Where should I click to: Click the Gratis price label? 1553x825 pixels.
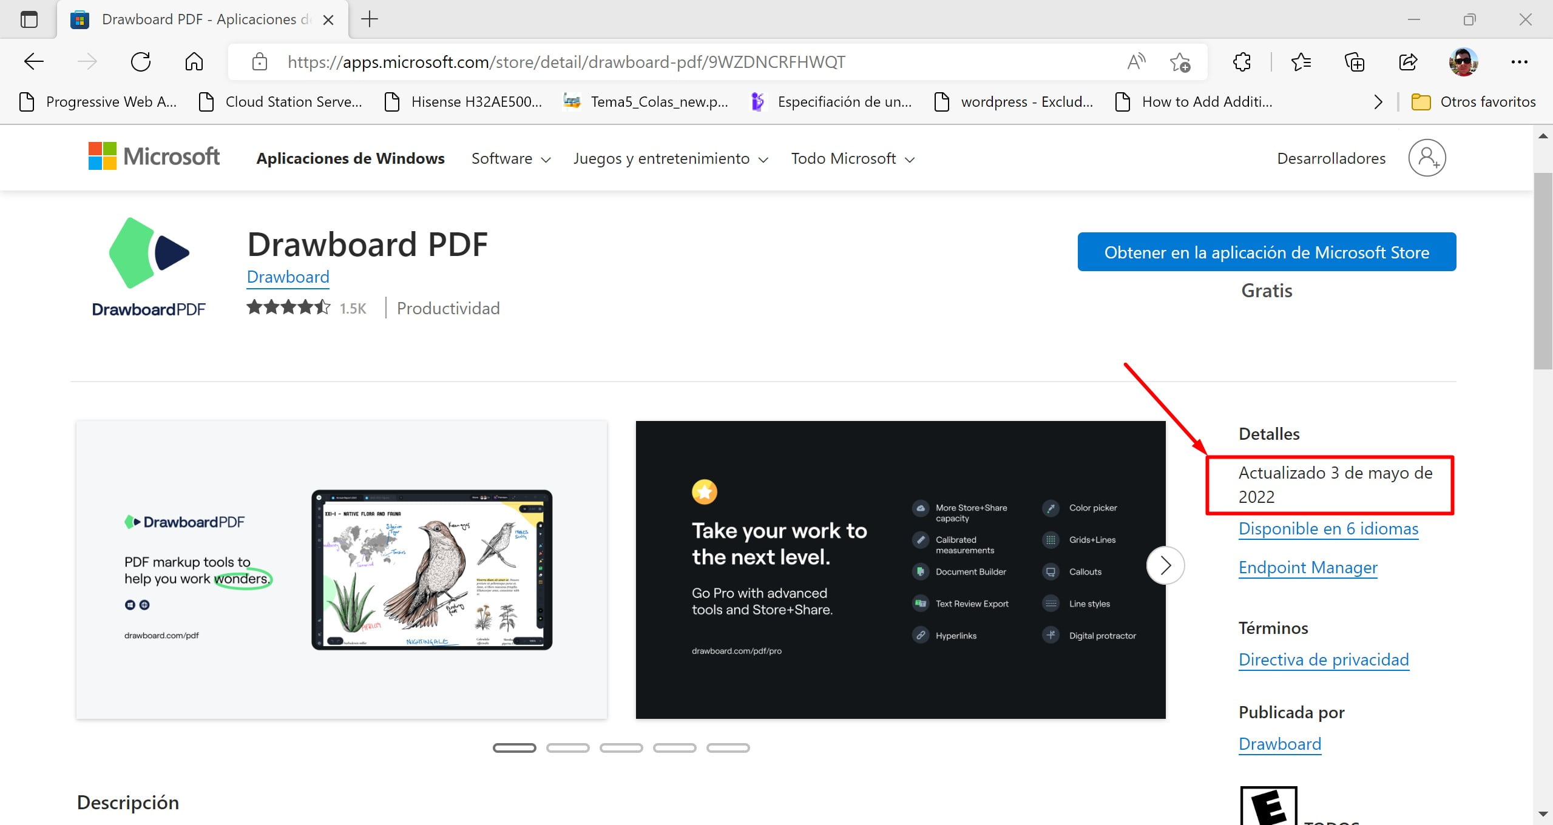1267,291
